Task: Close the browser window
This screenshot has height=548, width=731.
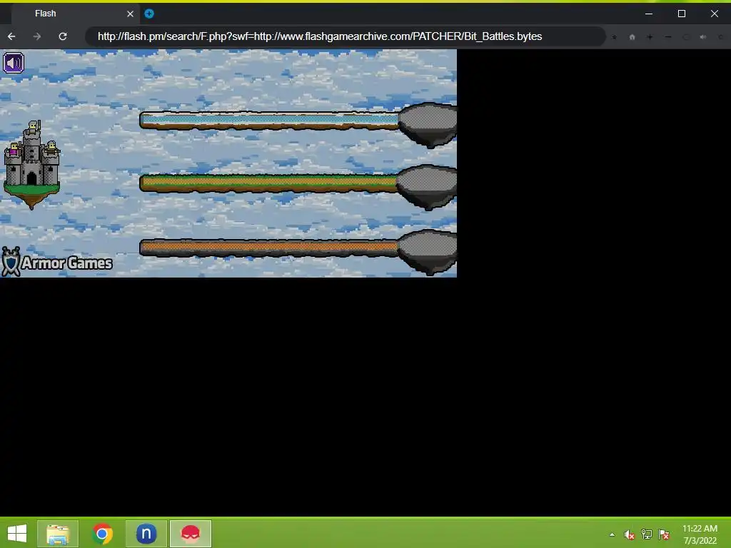Action: [x=714, y=14]
